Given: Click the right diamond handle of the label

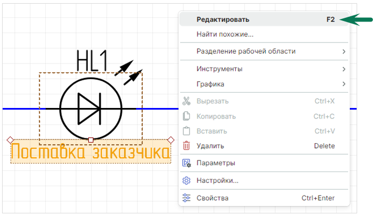Looking at the screenshot, I should [171, 140].
